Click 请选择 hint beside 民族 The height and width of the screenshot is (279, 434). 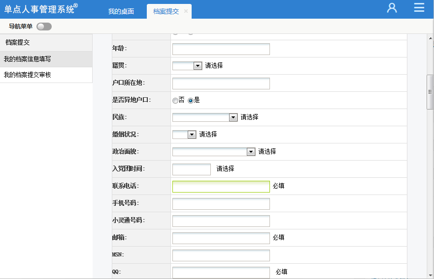point(249,117)
